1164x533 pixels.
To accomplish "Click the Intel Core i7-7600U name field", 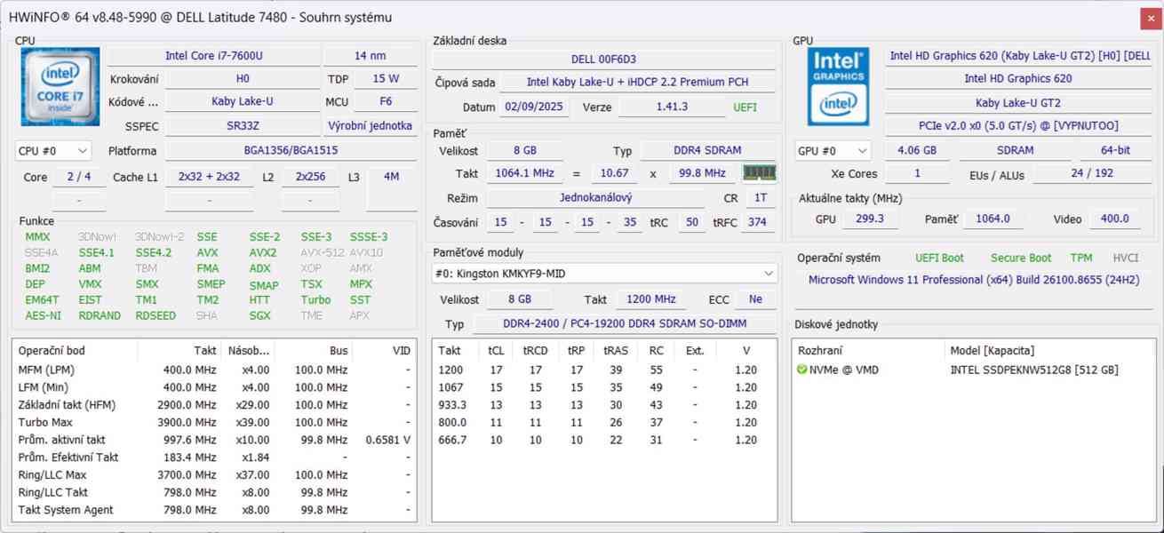I will pyautogui.click(x=214, y=55).
